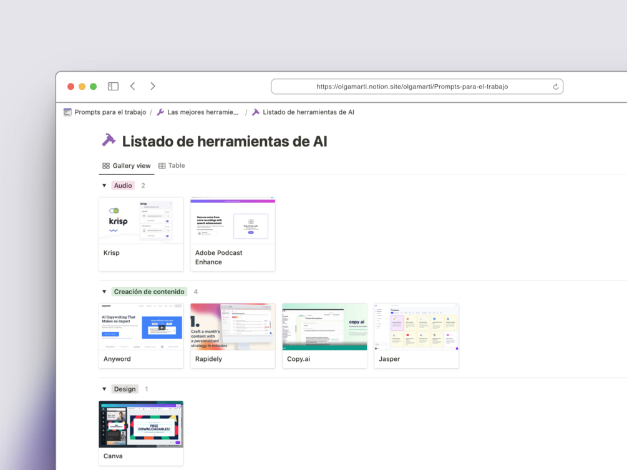The image size is (627, 470).
Task: Click the 'Copy.ai' card title
Action: pyautogui.click(x=299, y=359)
